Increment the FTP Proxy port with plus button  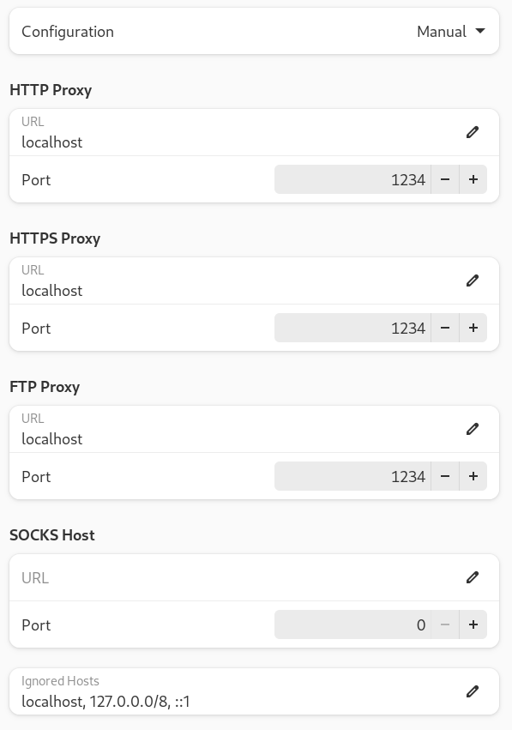(473, 476)
